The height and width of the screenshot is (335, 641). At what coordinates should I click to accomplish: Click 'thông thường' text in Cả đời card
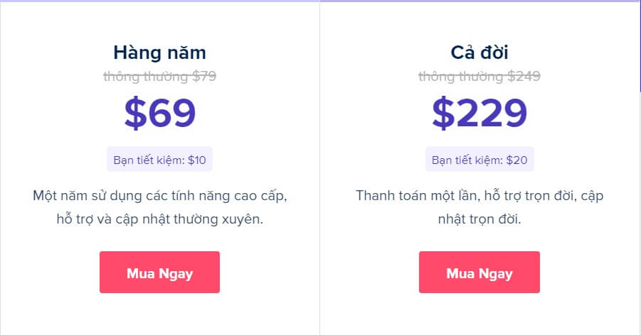pos(461,77)
